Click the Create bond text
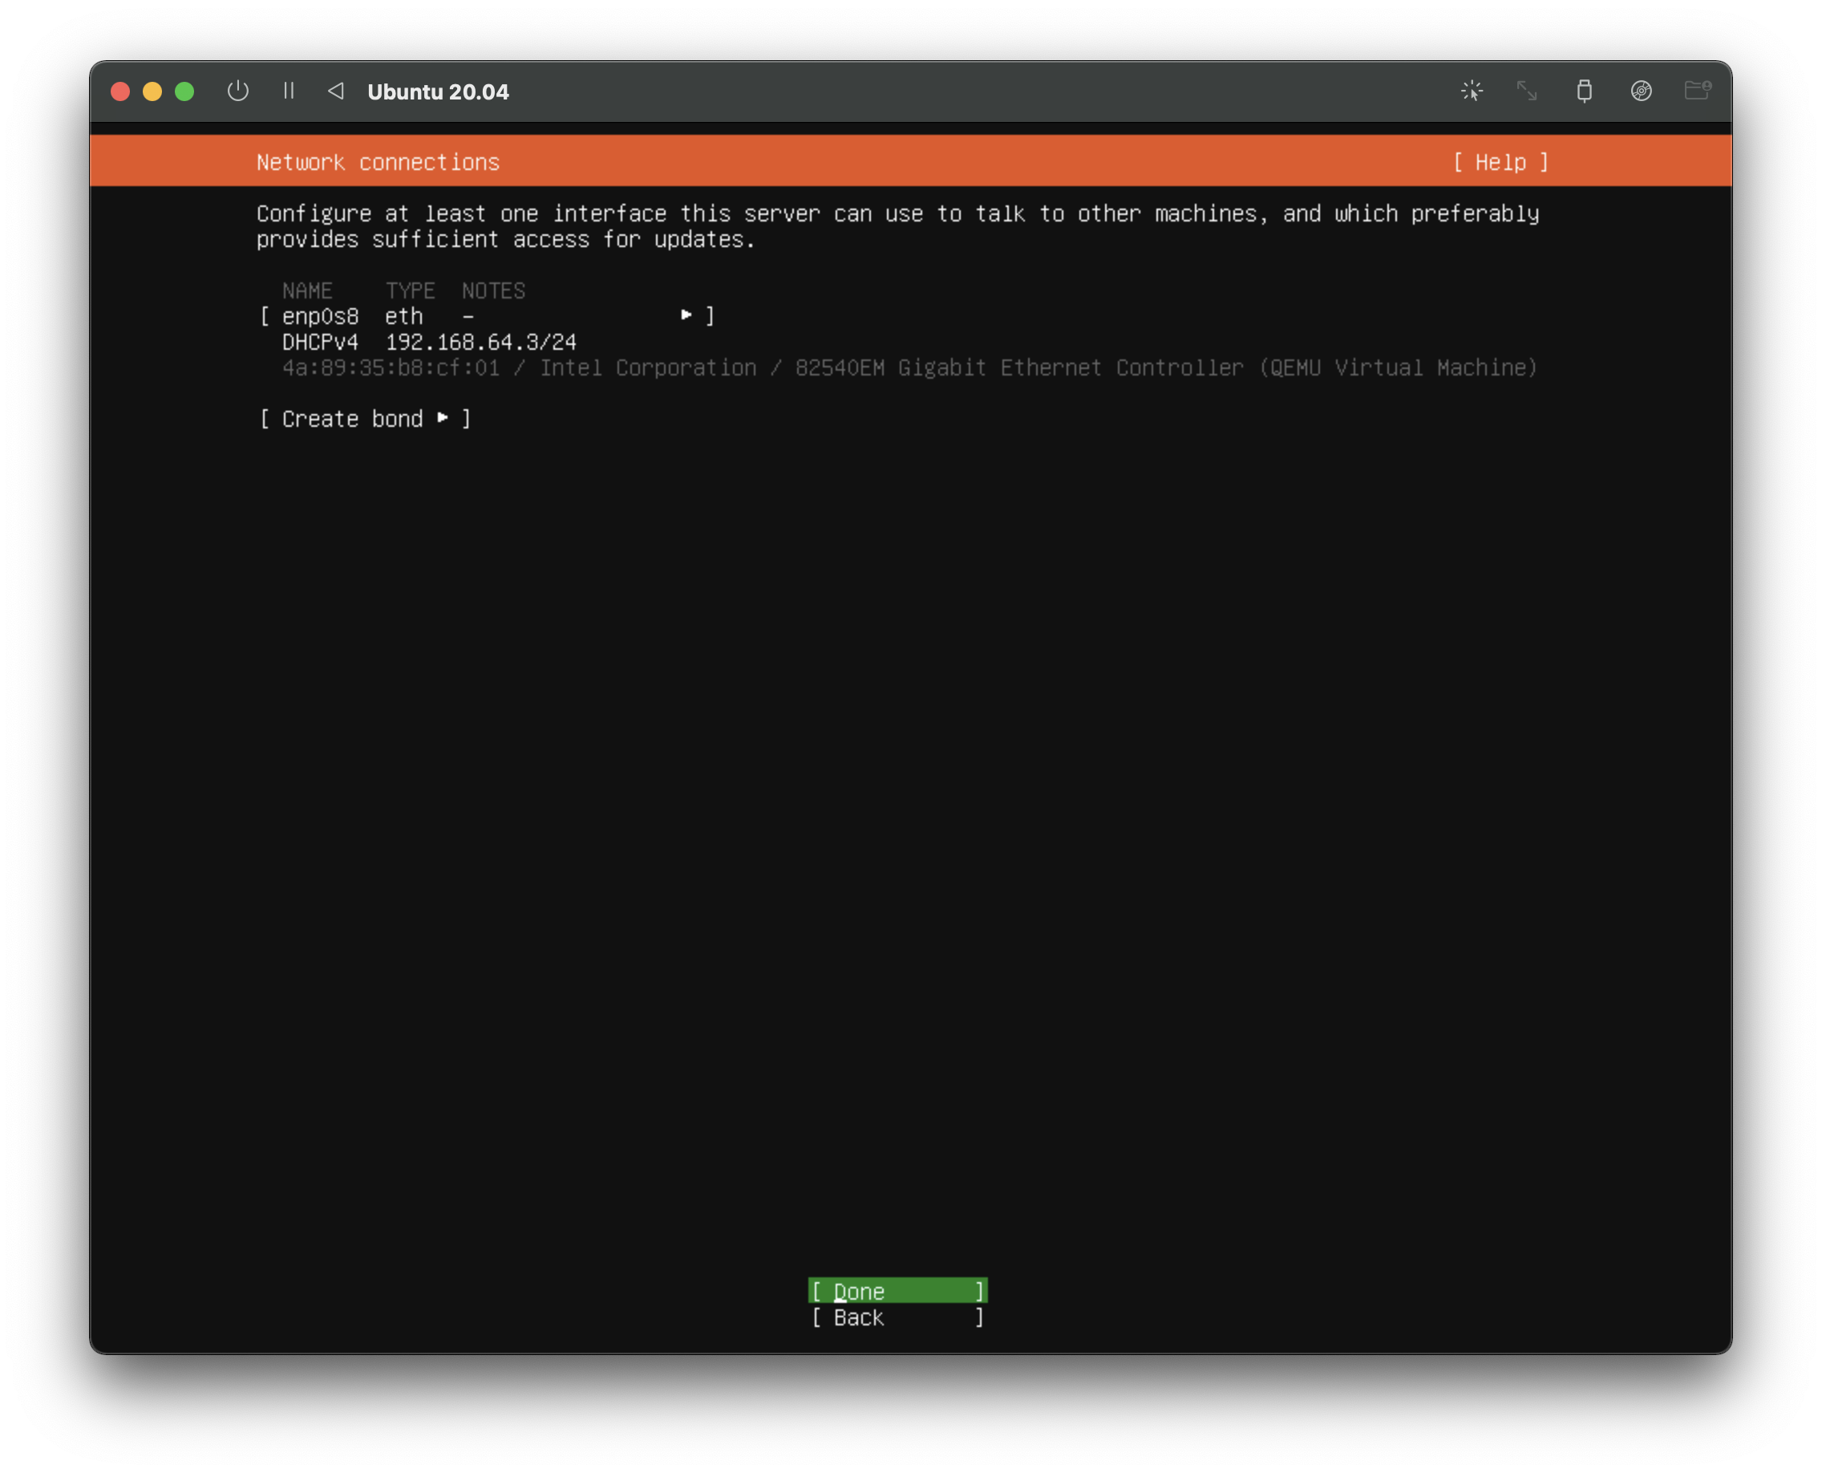This screenshot has height=1473, width=1822. pyautogui.click(x=352, y=419)
